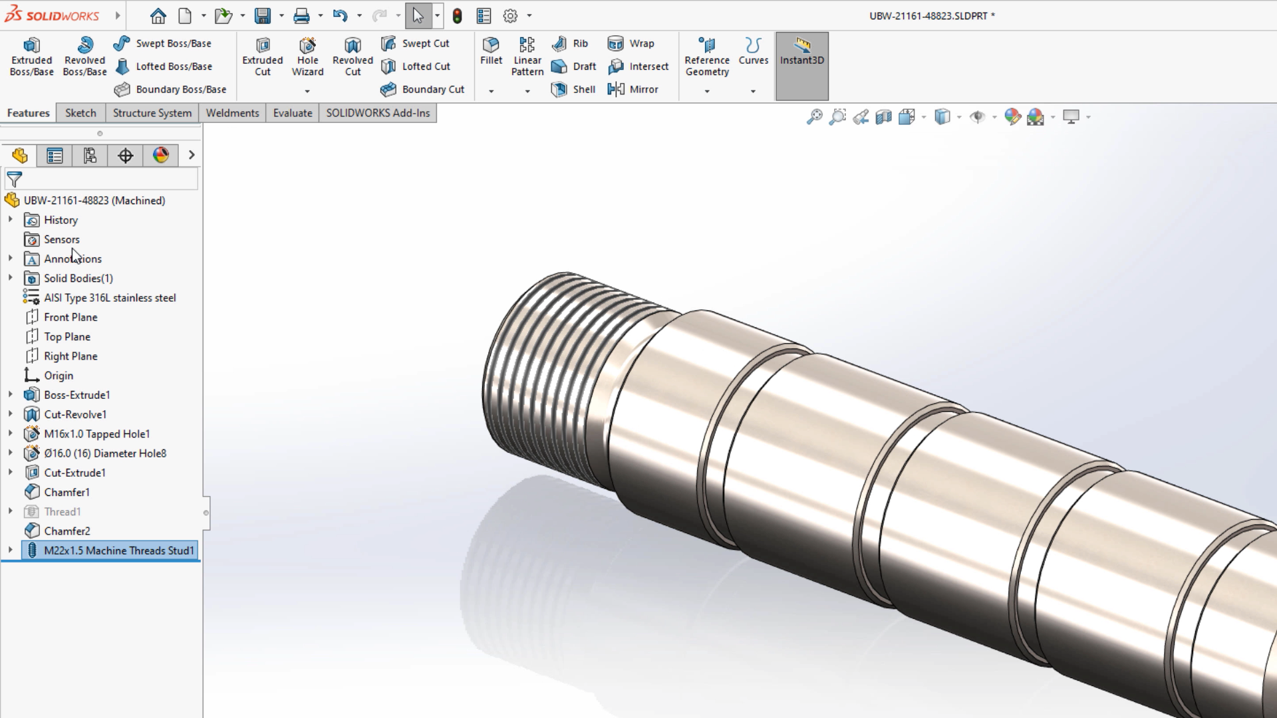The width and height of the screenshot is (1277, 718).
Task: Open the Evaluate tab
Action: pos(292,113)
